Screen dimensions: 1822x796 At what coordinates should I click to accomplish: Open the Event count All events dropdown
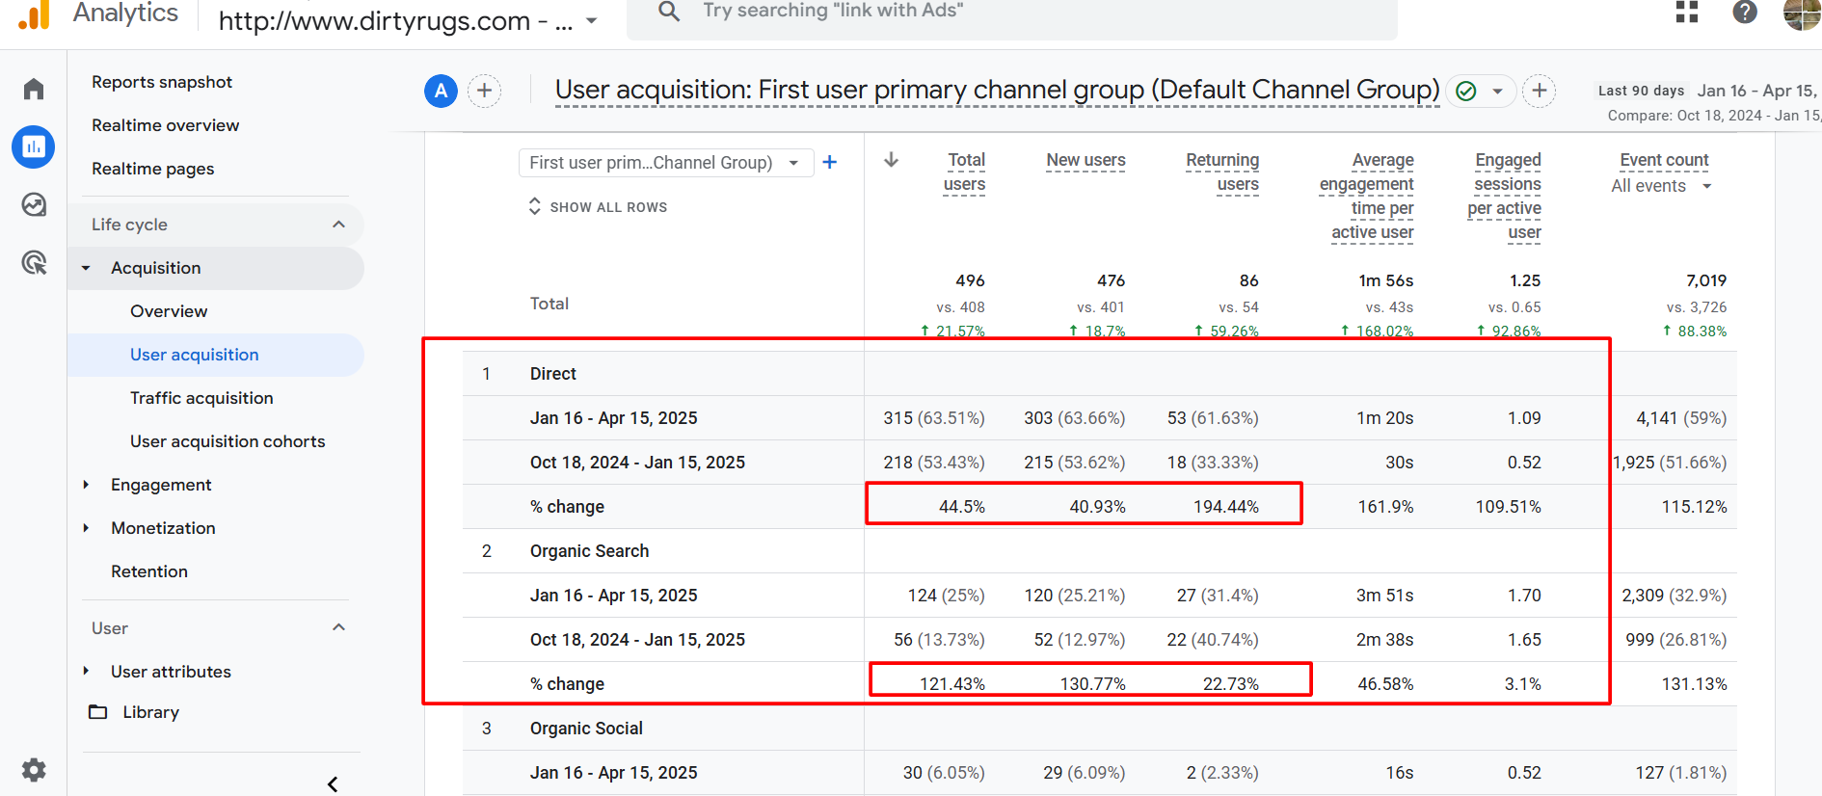pyautogui.click(x=1661, y=186)
